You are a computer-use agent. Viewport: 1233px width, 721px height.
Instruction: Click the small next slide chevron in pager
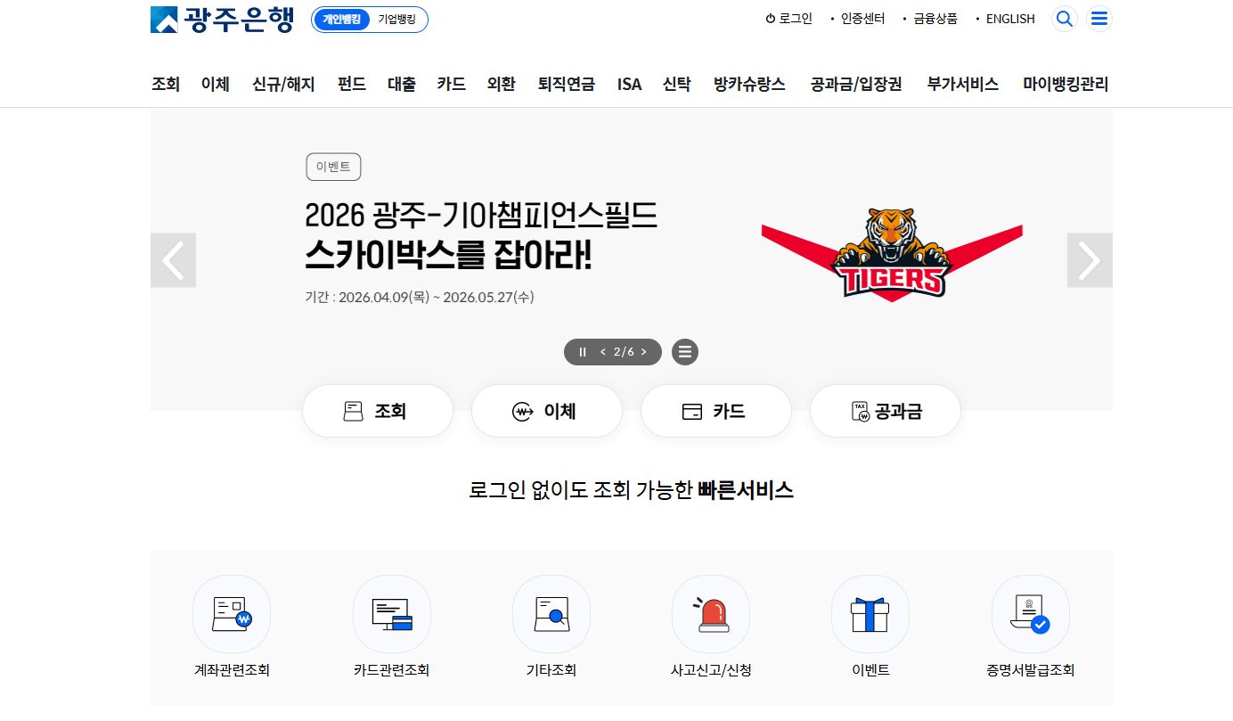(x=643, y=352)
